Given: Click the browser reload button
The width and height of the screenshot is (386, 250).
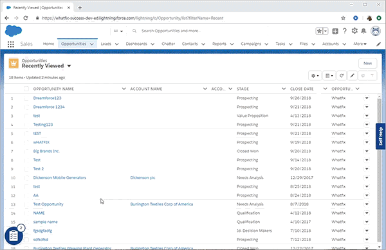Looking at the screenshot, I should pyautogui.click(x=26, y=18).
